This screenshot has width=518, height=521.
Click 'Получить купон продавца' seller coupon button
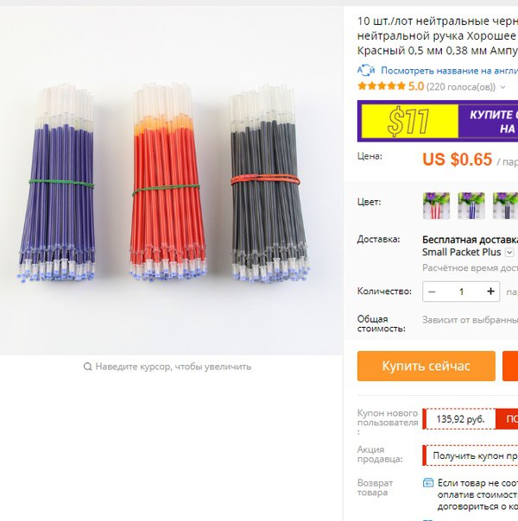(471, 455)
